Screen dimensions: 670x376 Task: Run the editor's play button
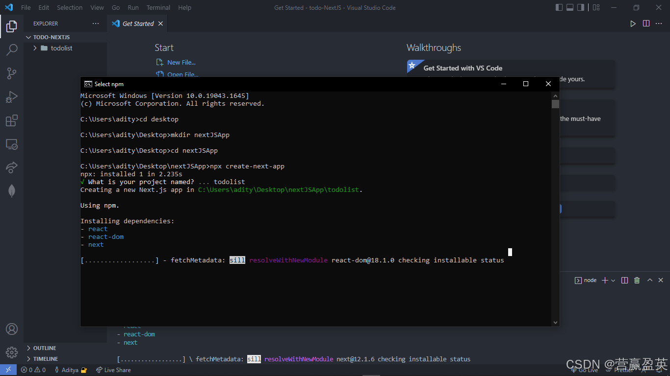[x=633, y=23]
